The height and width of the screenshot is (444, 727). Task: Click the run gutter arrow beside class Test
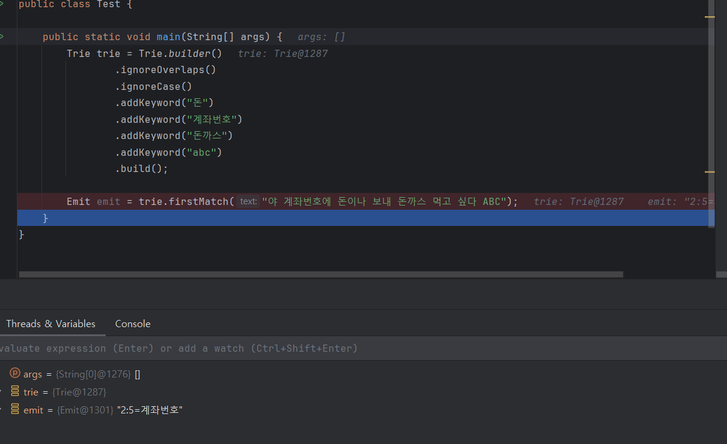click(x=1, y=4)
